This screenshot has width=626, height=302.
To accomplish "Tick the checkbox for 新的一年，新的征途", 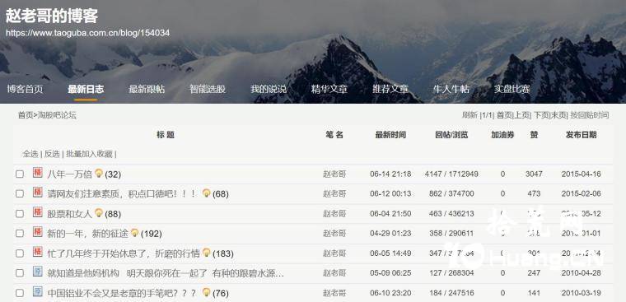I will (x=20, y=234).
